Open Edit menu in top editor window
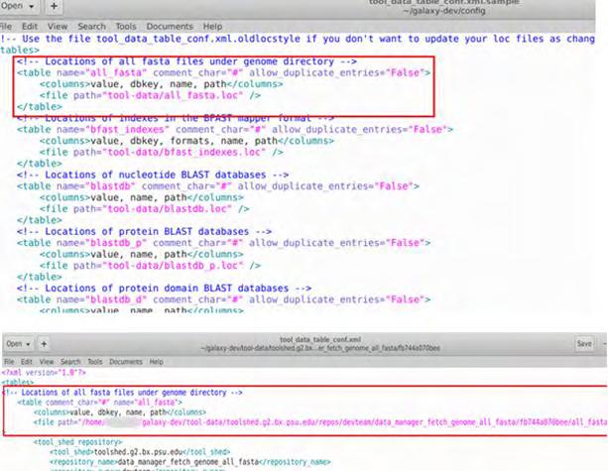The image size is (608, 471). (30, 27)
